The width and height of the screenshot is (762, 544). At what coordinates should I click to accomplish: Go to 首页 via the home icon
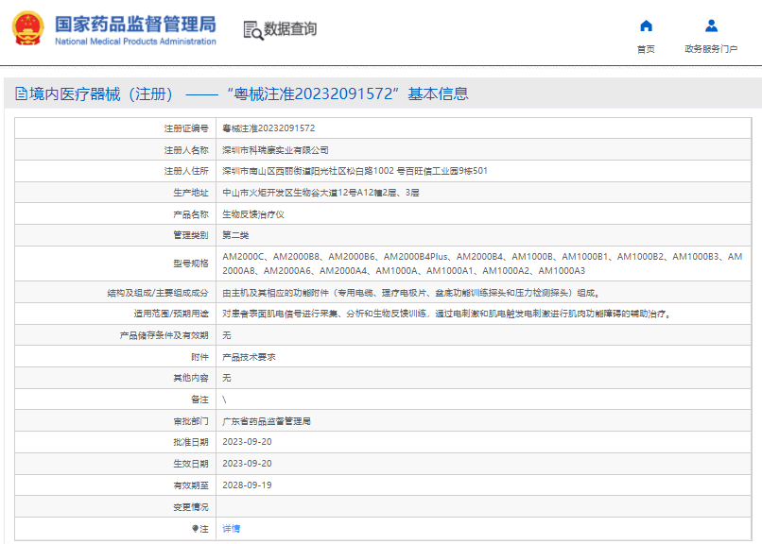(x=646, y=25)
